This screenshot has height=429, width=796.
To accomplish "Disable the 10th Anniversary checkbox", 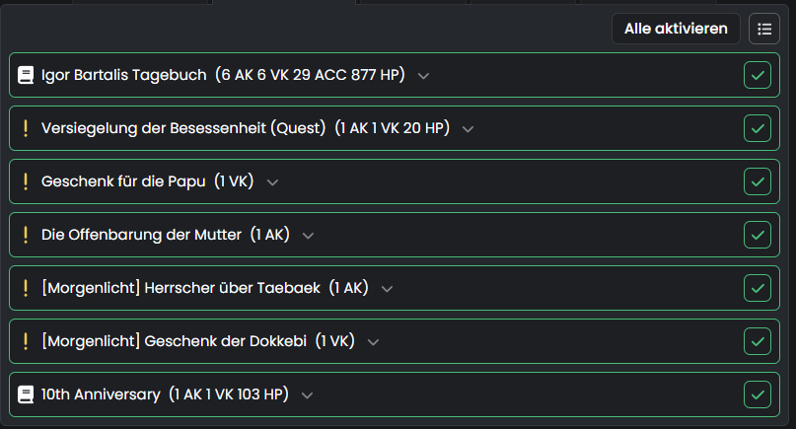I will [x=757, y=394].
